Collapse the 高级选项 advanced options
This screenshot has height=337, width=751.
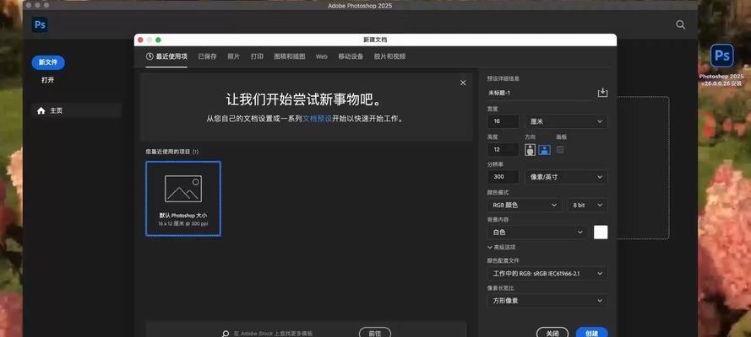click(x=502, y=247)
